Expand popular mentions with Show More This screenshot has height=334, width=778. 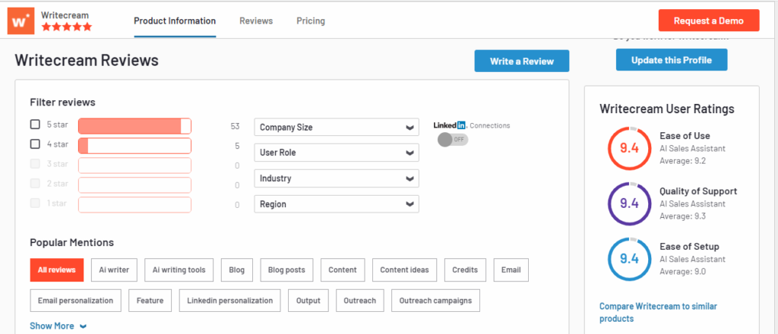pos(59,326)
